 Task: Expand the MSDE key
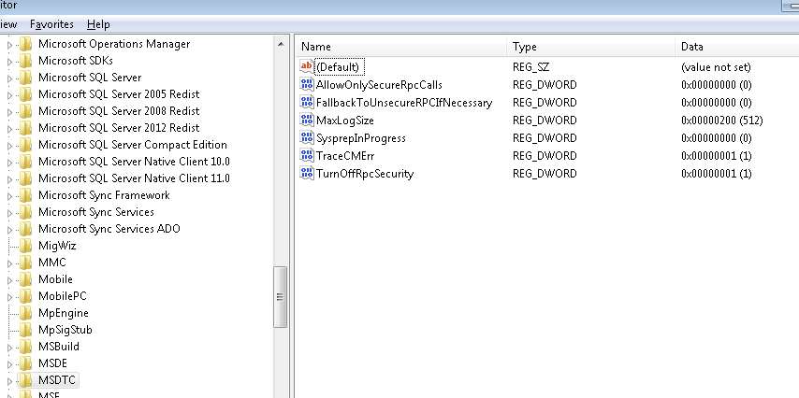point(9,364)
